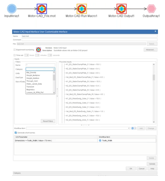Select the Motor-CAD Run Macro1 node
165x181 pixels.
[82, 9]
